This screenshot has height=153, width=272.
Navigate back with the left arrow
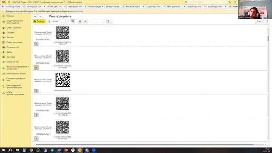tap(35, 16)
